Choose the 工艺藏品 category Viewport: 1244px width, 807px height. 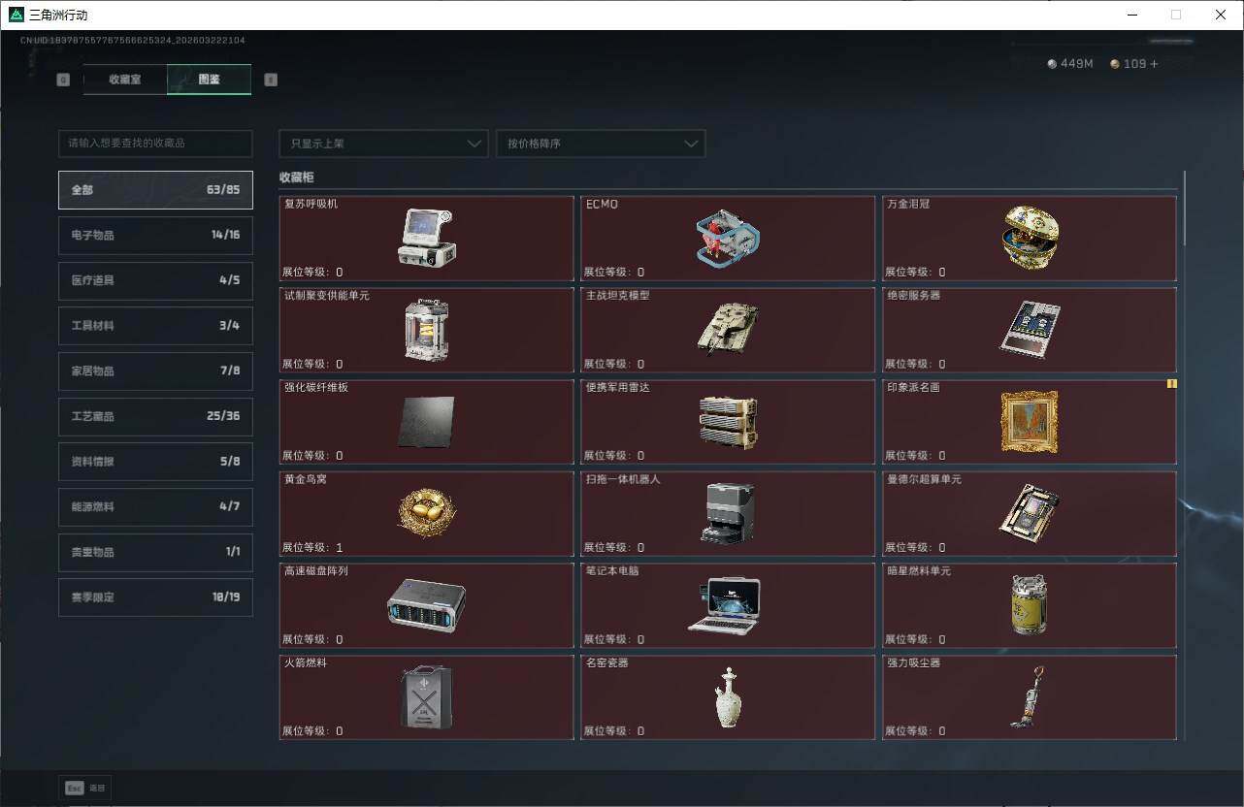[x=155, y=416]
